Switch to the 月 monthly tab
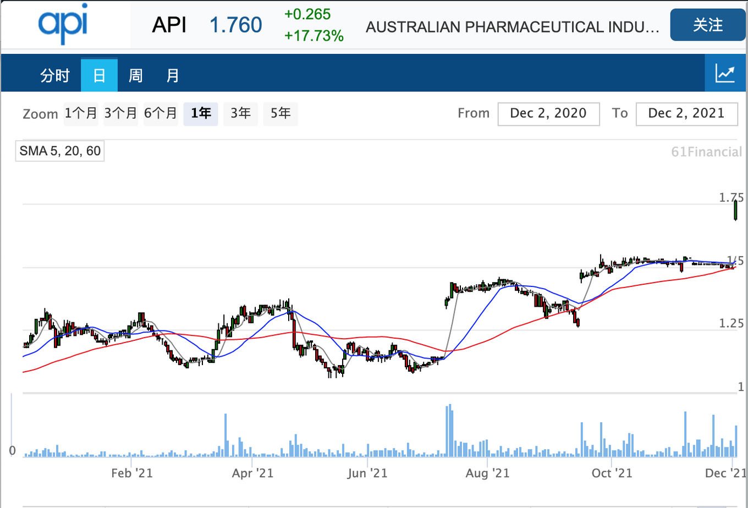 click(173, 75)
